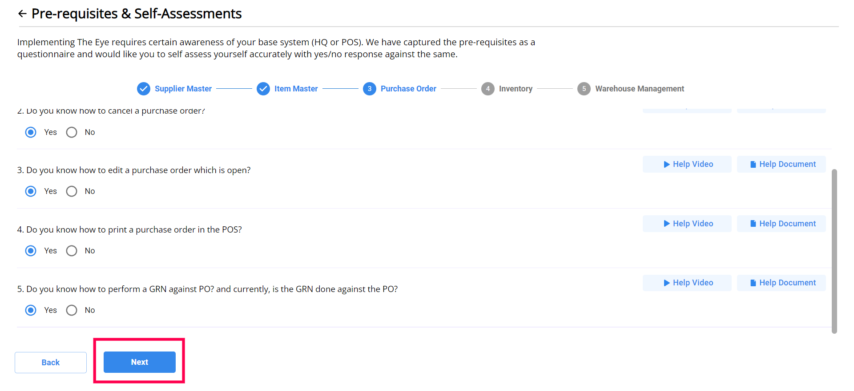Click the step 3 Purchase Order circle
Screen dimensions: 854x391
coord(369,89)
